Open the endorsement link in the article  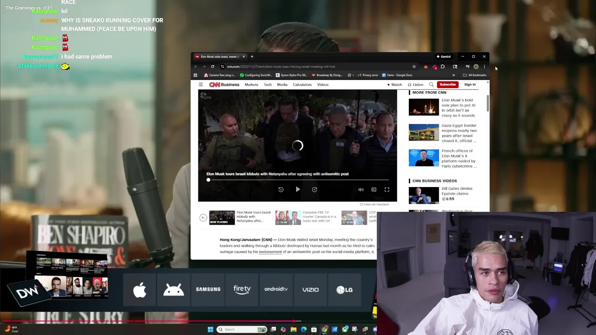tap(270, 252)
